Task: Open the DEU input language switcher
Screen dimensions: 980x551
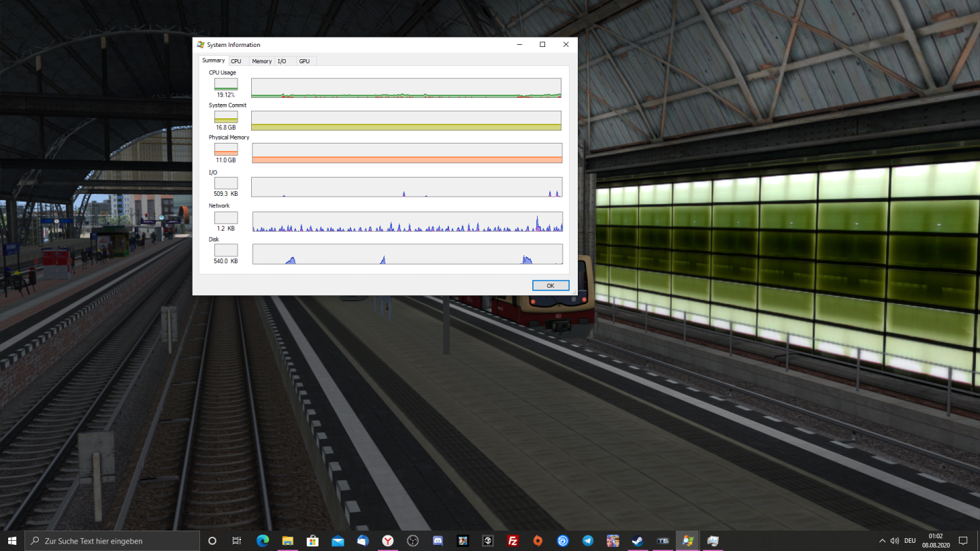Action: tap(910, 541)
